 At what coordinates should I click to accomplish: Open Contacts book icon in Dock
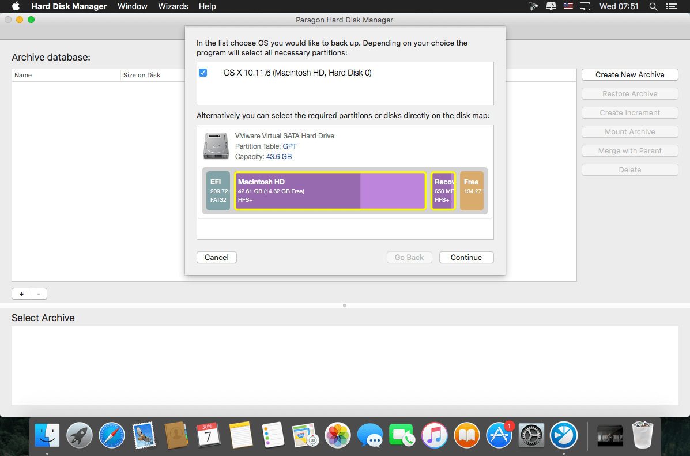(x=176, y=435)
